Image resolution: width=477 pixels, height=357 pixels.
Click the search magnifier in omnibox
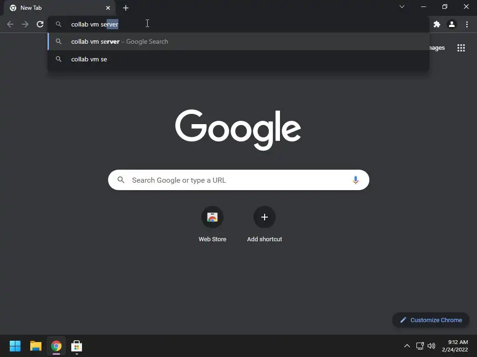59,24
